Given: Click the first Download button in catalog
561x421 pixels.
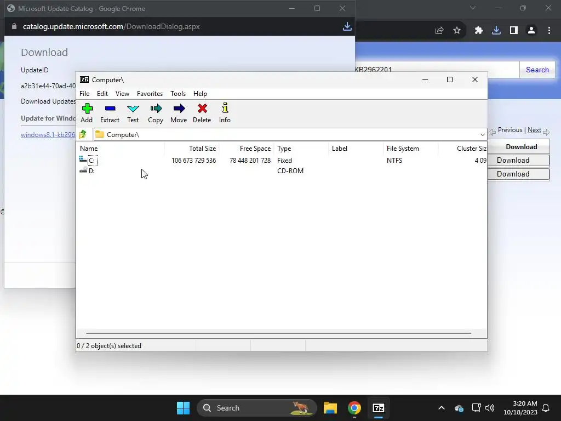Looking at the screenshot, I should point(518,161).
